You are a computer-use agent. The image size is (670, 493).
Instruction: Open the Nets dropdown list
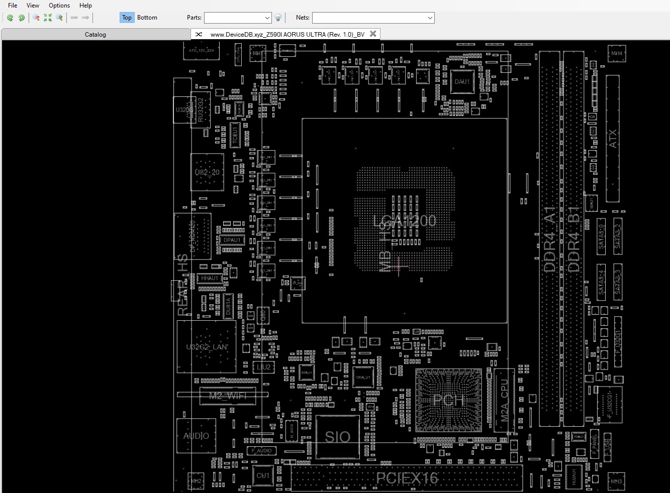(x=430, y=18)
